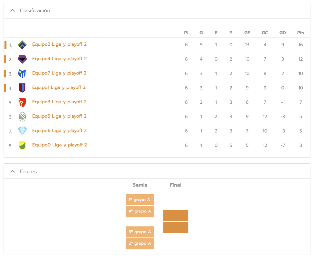Select the 4º grupo A semifinal slot
Screen dimensions: 314x259
[x=140, y=211]
